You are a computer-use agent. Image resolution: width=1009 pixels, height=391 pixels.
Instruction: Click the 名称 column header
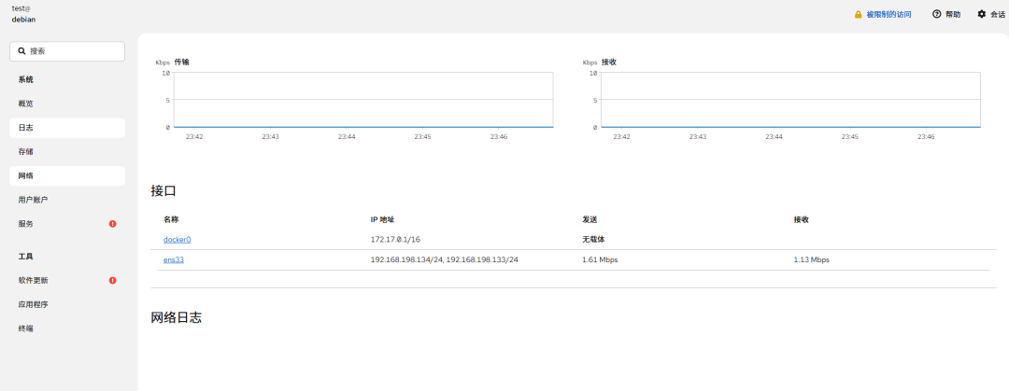point(171,219)
